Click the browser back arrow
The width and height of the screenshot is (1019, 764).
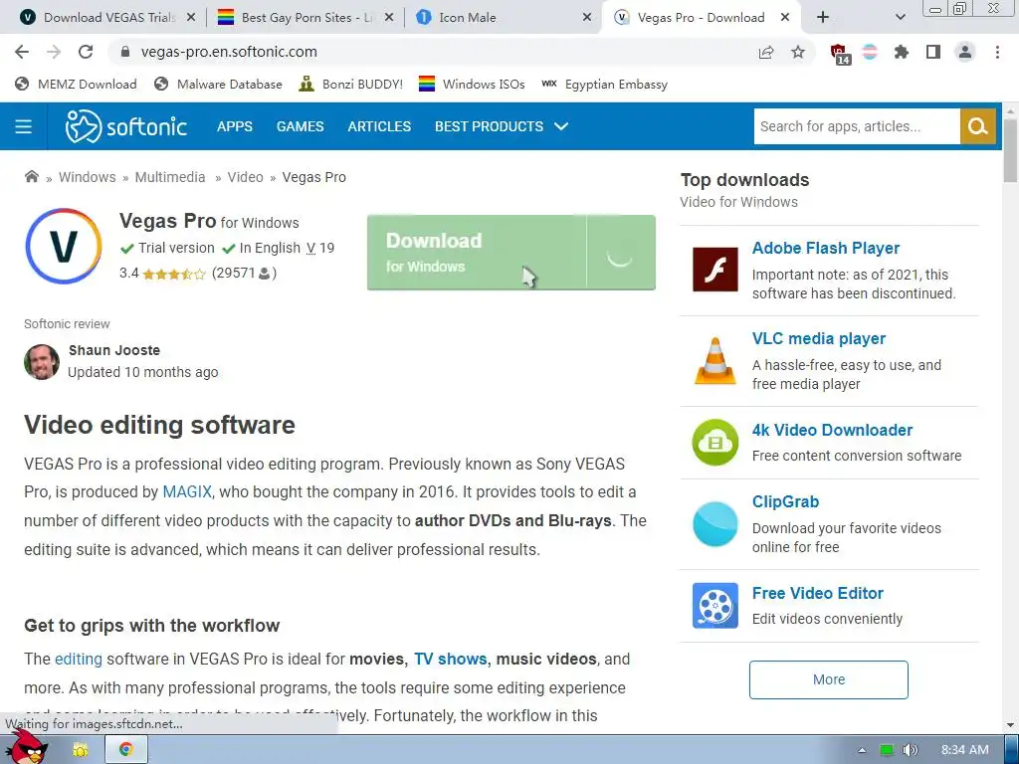(x=22, y=52)
